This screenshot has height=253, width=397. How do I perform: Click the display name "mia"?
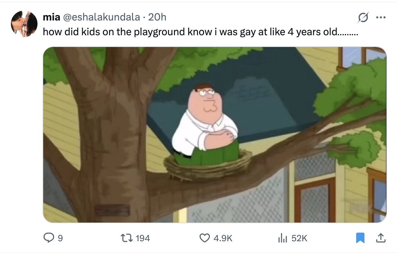point(51,17)
